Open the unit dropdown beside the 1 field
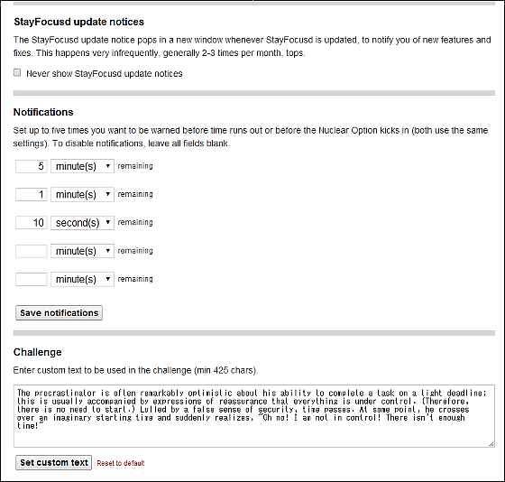505x482 pixels. pyautogui.click(x=82, y=194)
